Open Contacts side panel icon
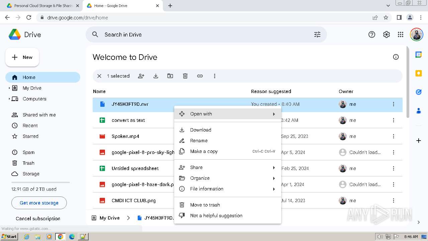428x241 pixels. point(419,111)
